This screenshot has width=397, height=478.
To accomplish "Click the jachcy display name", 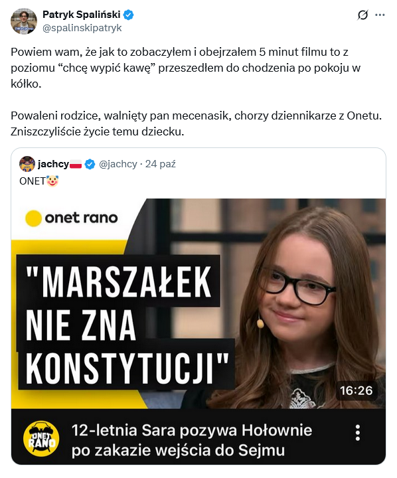I will (53, 164).
